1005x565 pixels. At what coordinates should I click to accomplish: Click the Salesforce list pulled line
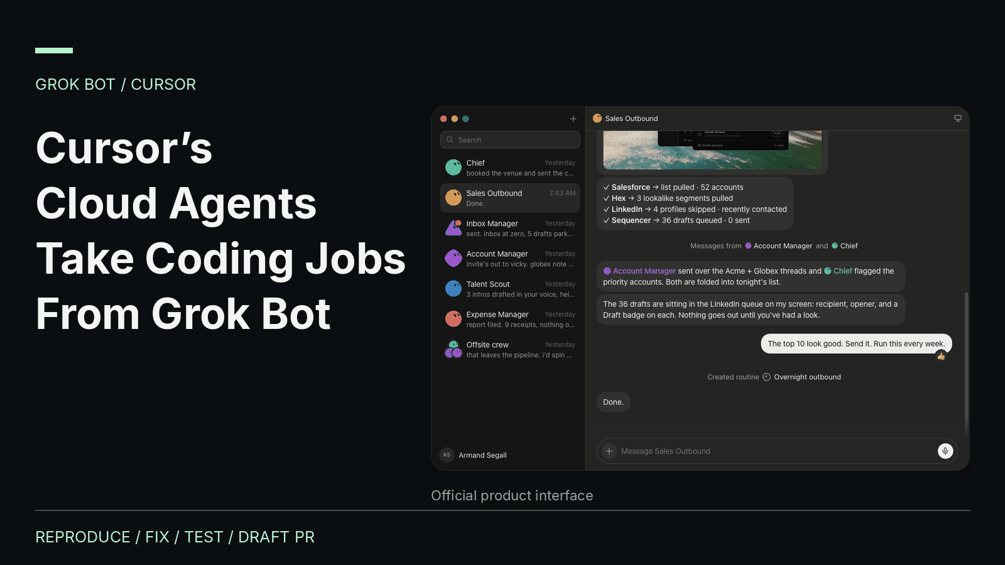(x=673, y=187)
